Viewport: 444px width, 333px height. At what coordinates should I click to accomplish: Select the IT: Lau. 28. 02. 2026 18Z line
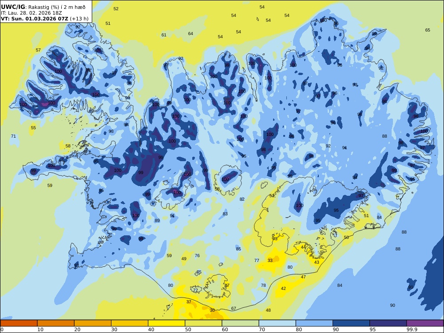(x=31, y=13)
